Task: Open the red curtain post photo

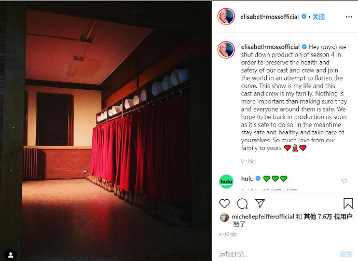Action: (106, 131)
